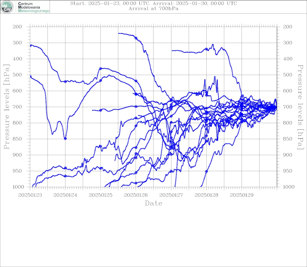Click the trajectory marker near 340 hPa on 20250128
Viewport: 307px width, 267px height.
(206, 49)
